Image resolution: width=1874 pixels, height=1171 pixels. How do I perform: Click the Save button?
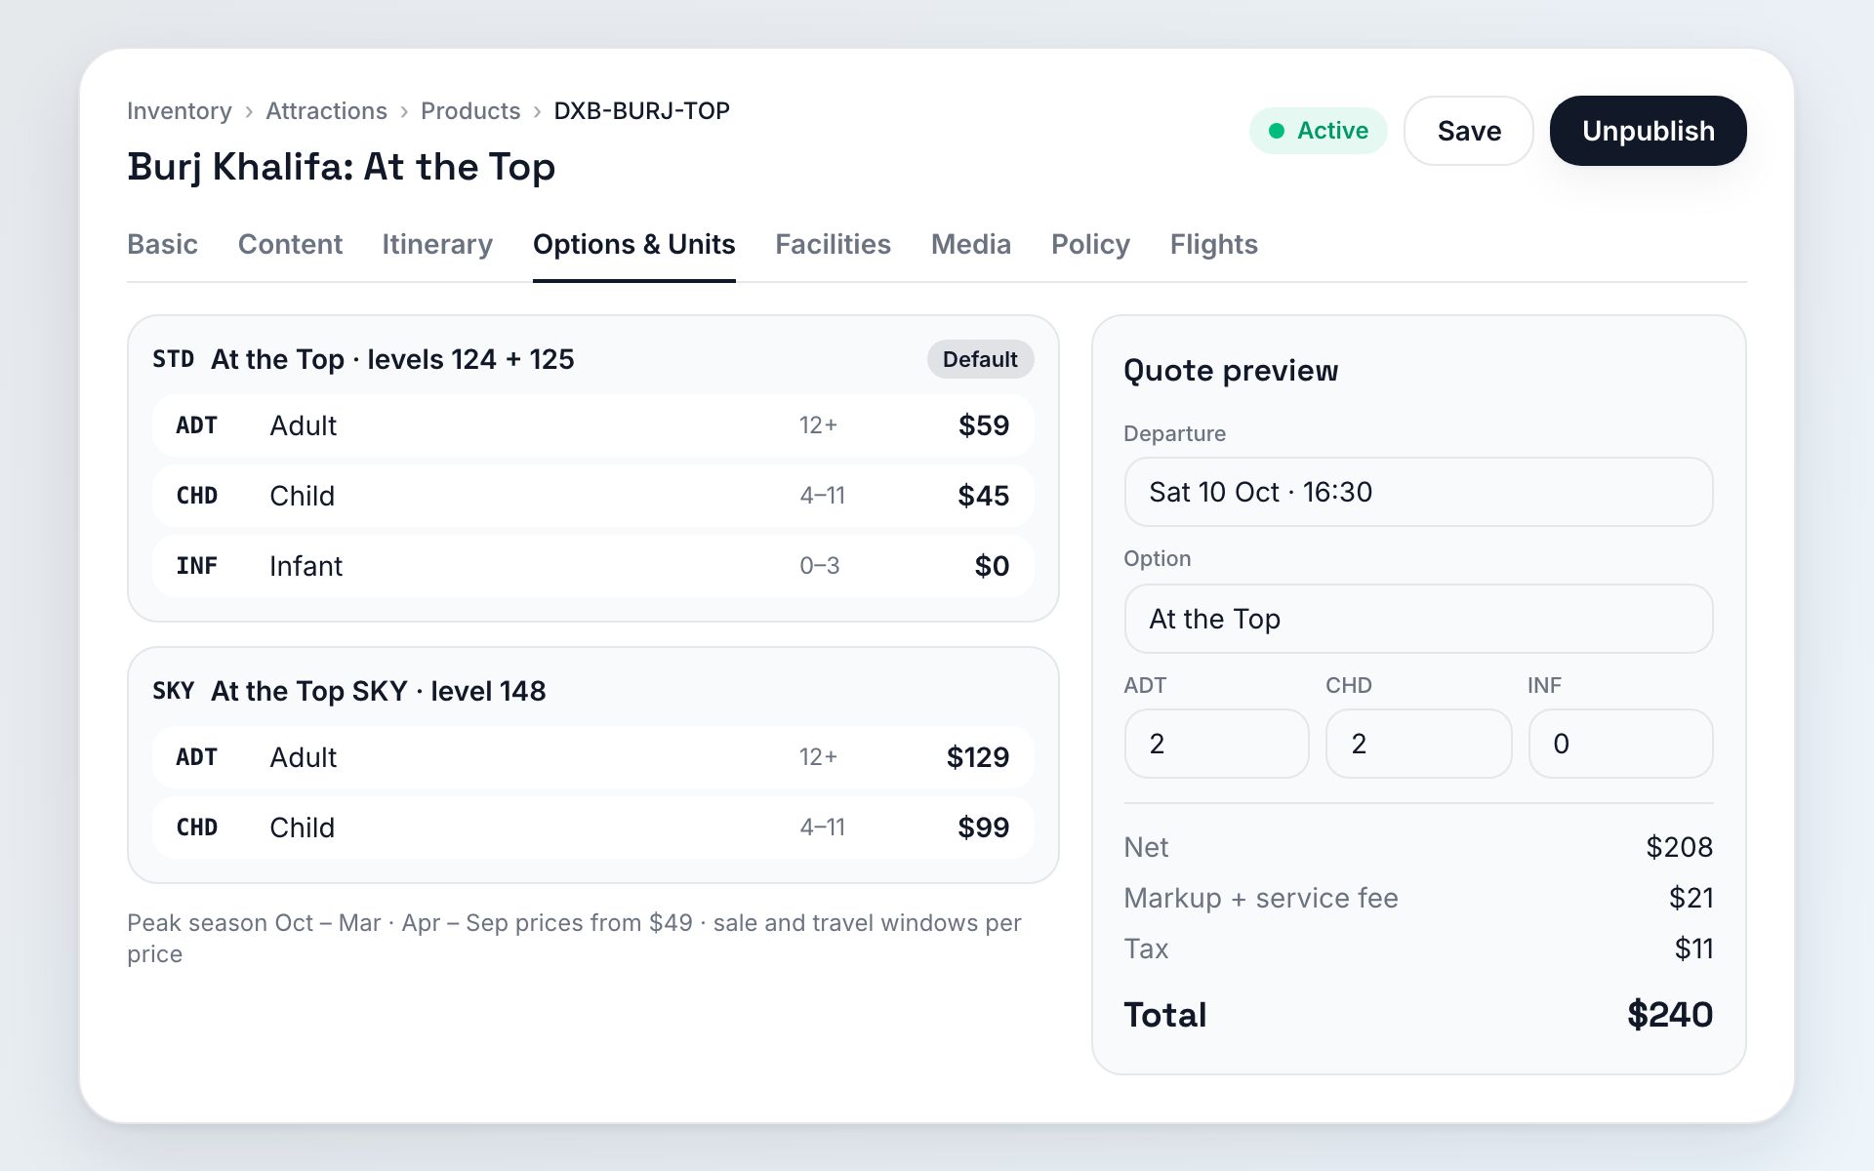[x=1469, y=131]
